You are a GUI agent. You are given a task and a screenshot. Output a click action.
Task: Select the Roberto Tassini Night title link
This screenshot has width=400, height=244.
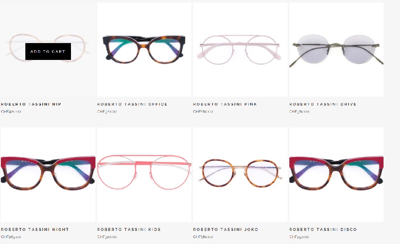[35, 229]
